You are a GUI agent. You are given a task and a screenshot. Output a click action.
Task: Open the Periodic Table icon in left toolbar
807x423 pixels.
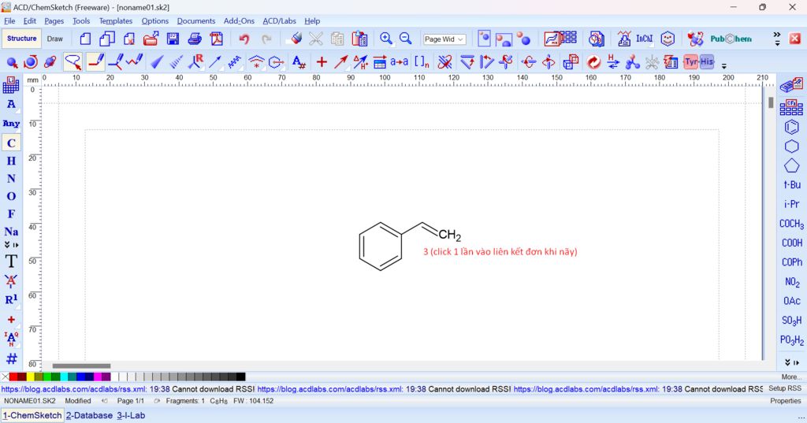[x=11, y=85]
